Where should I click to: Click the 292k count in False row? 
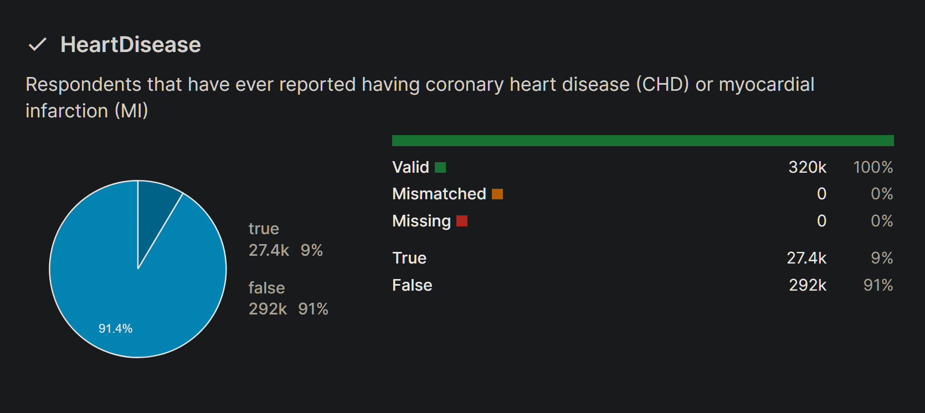(x=808, y=285)
